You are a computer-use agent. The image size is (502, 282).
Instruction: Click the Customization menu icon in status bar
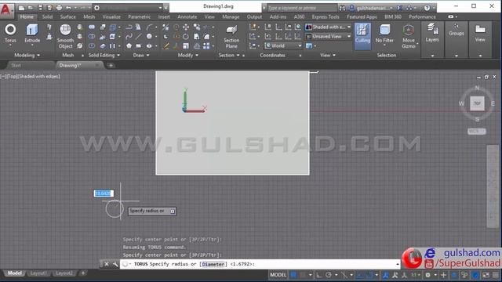(496, 275)
